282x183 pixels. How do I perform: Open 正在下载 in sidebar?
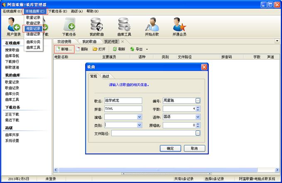pos(12,114)
